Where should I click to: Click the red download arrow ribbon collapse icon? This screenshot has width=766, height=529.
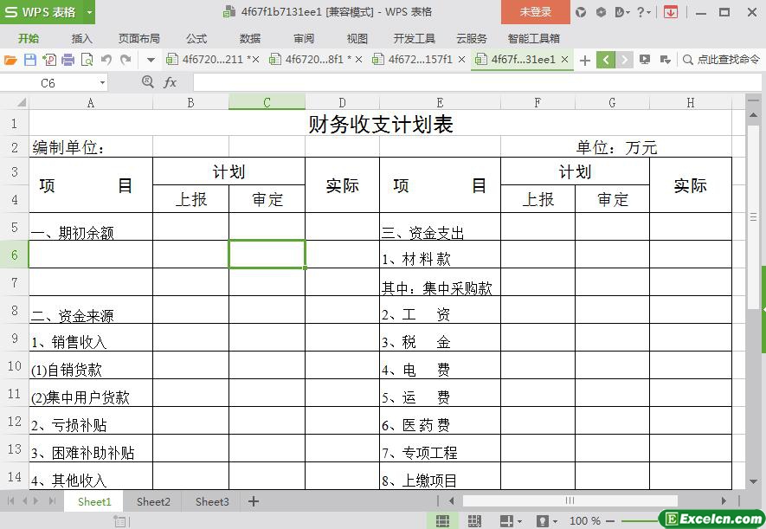[x=671, y=12]
